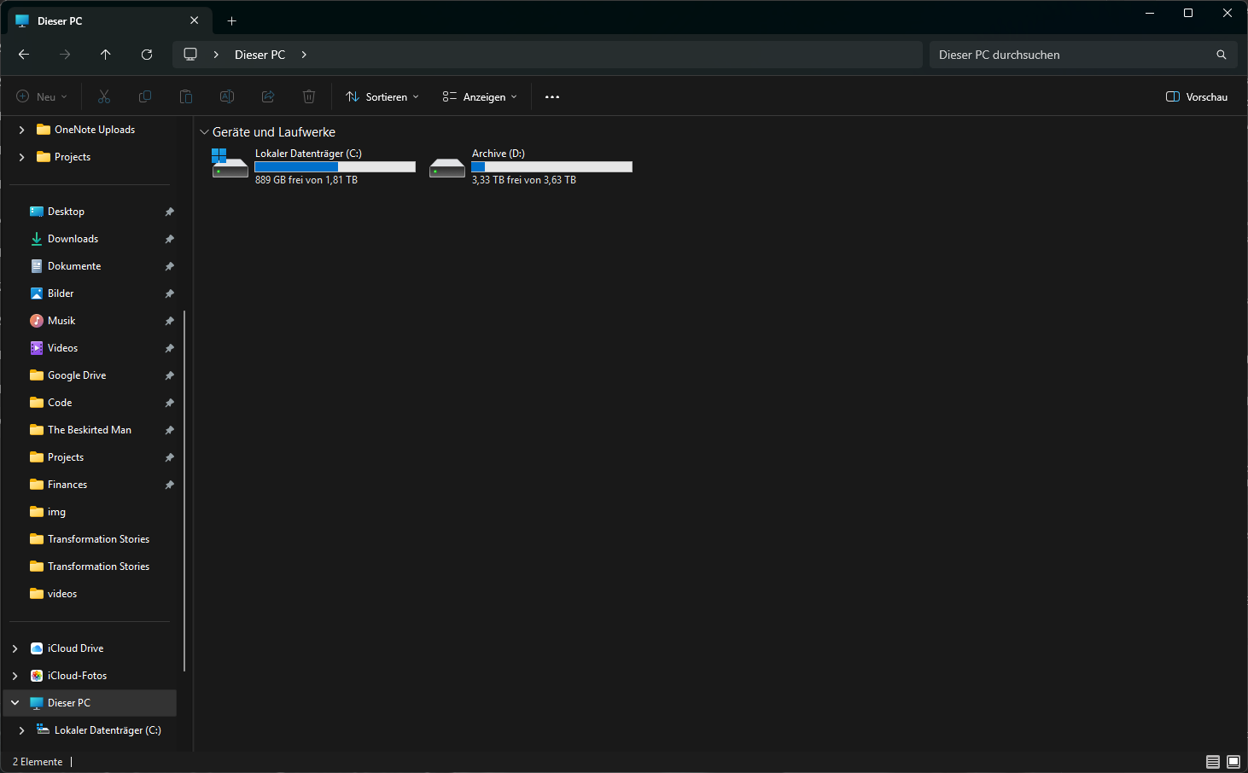Expand the iCloud Drive tree node

tap(15, 648)
